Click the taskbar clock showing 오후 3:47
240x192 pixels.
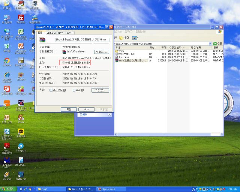click(x=232, y=189)
